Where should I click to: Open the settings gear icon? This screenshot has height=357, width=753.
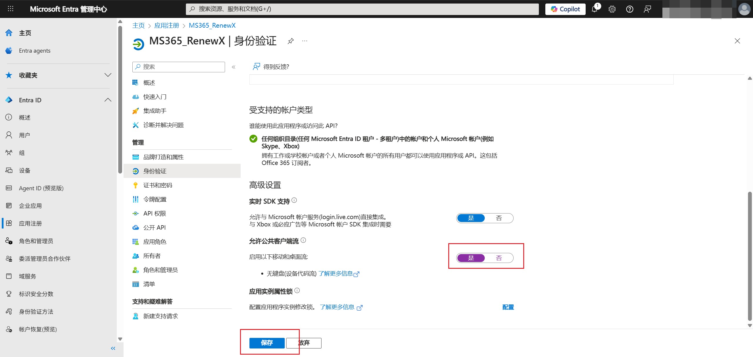[612, 9]
